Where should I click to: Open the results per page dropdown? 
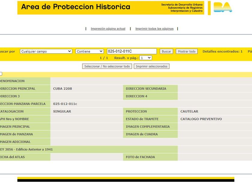click(145, 58)
